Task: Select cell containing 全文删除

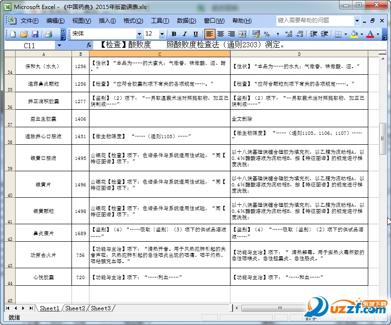Action: point(299,119)
